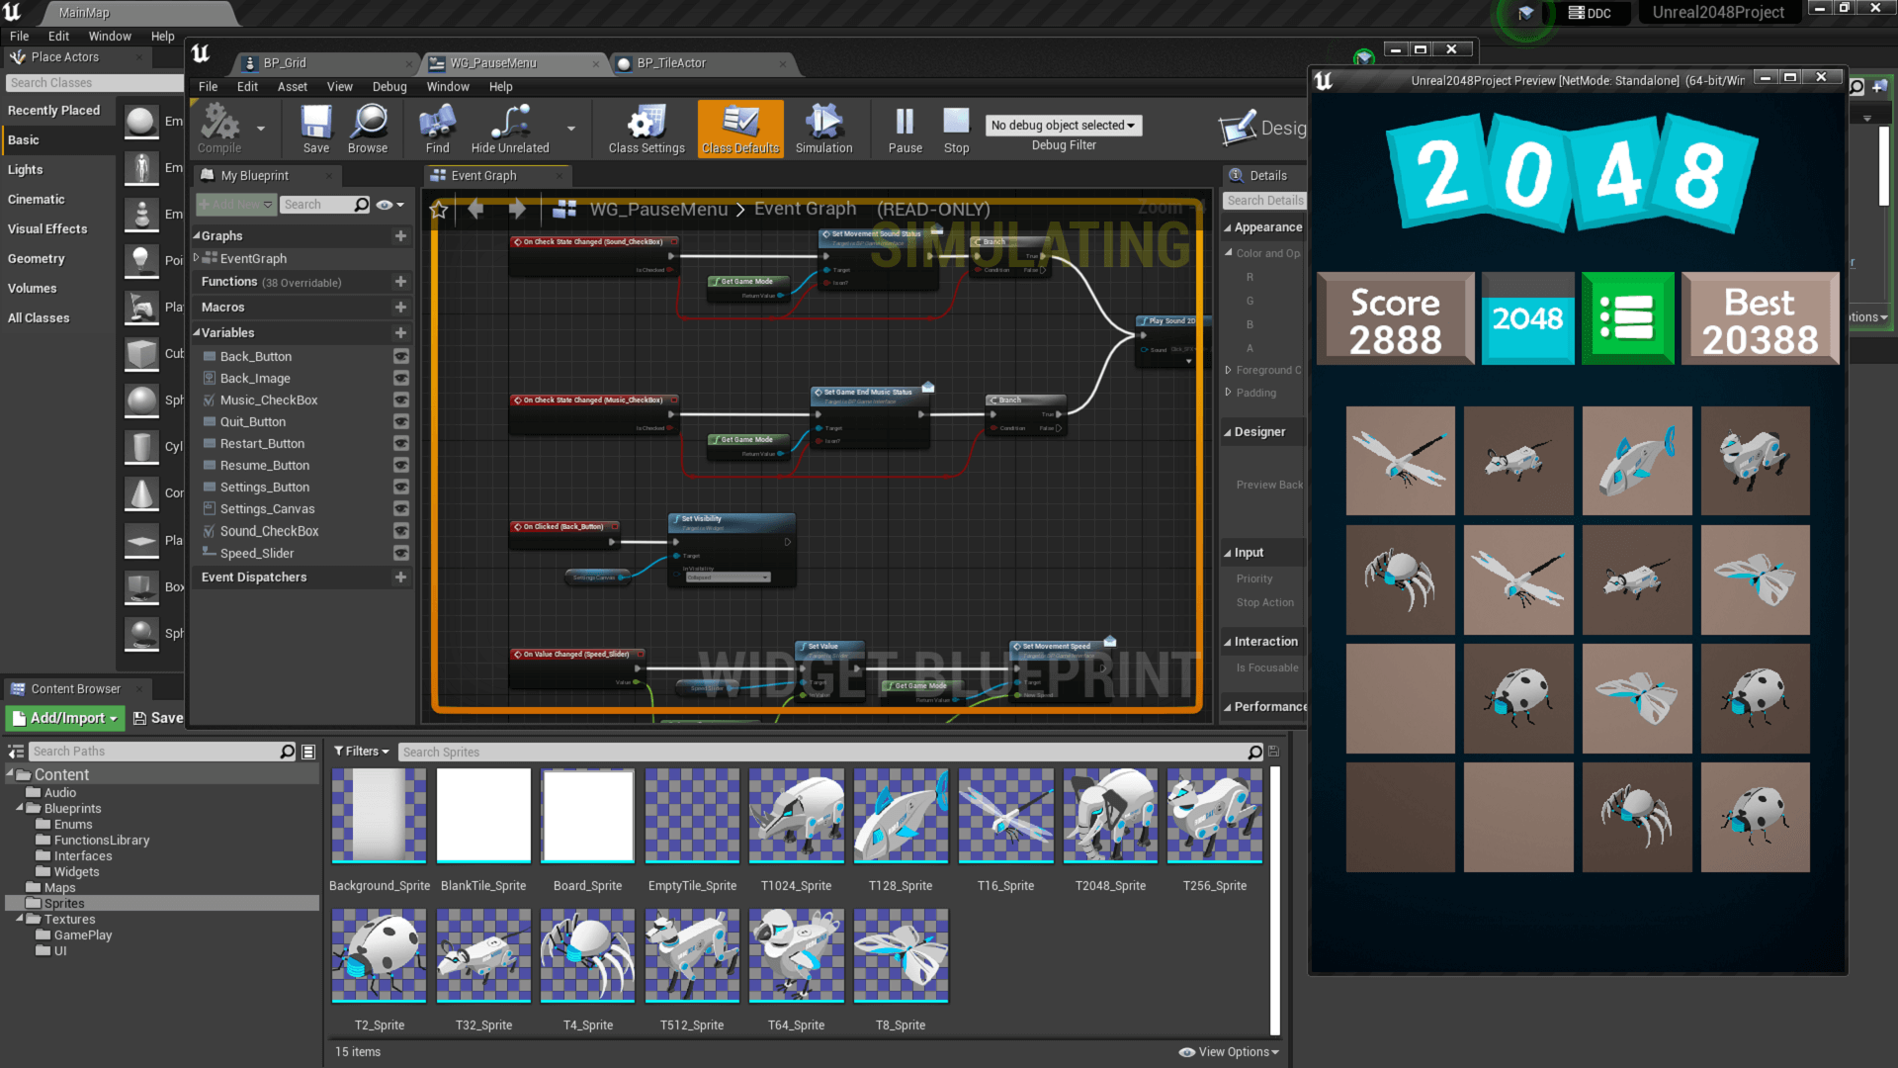Screen dimensions: 1898x1068
Task: Open Class Settings toolbar icon
Action: (x=647, y=129)
